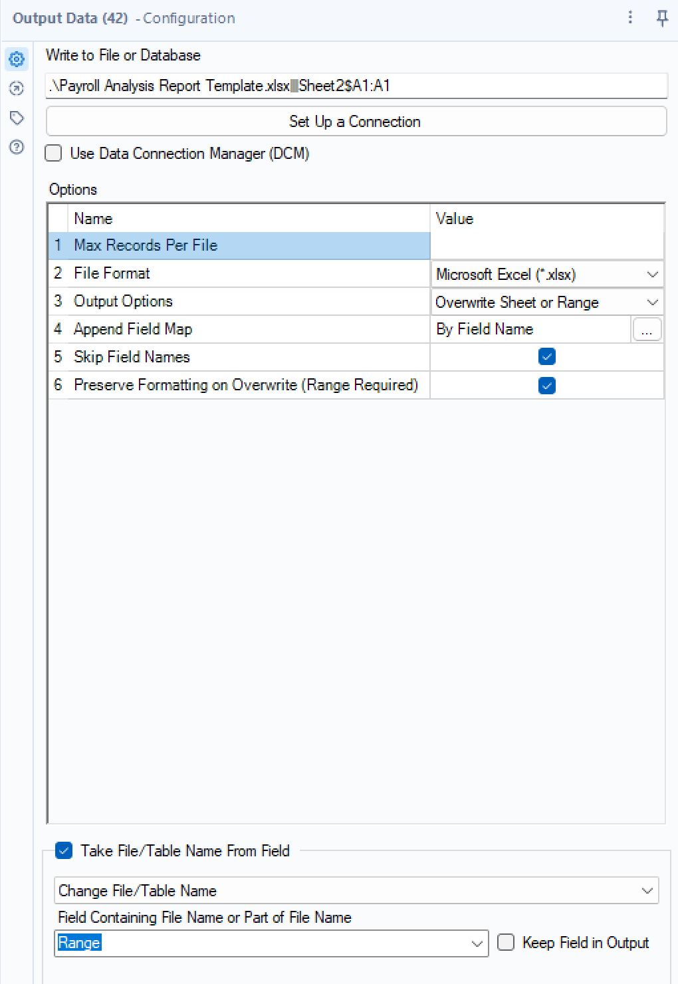Click the file path input field

click(x=356, y=86)
